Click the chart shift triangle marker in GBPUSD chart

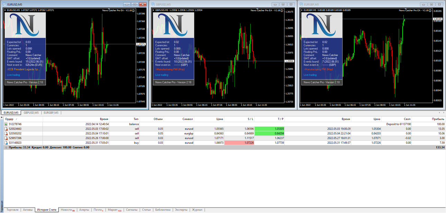pyautogui.click(x=257, y=9)
